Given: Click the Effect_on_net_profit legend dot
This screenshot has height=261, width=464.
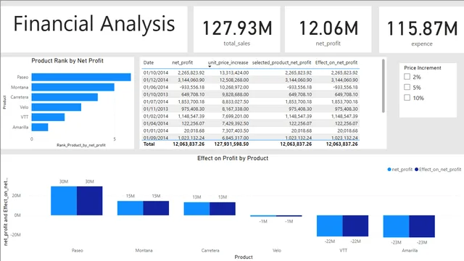Looking at the screenshot, I should (x=416, y=169).
